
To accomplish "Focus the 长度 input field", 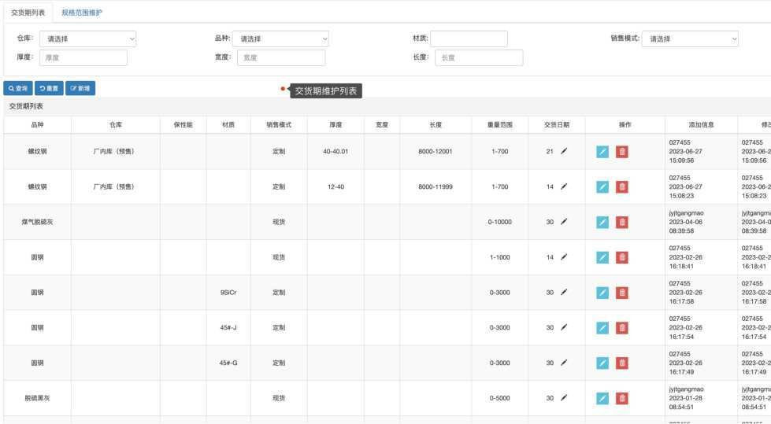I will pos(479,57).
